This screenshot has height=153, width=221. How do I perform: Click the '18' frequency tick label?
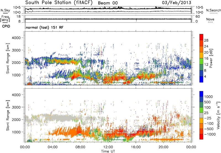19,17
